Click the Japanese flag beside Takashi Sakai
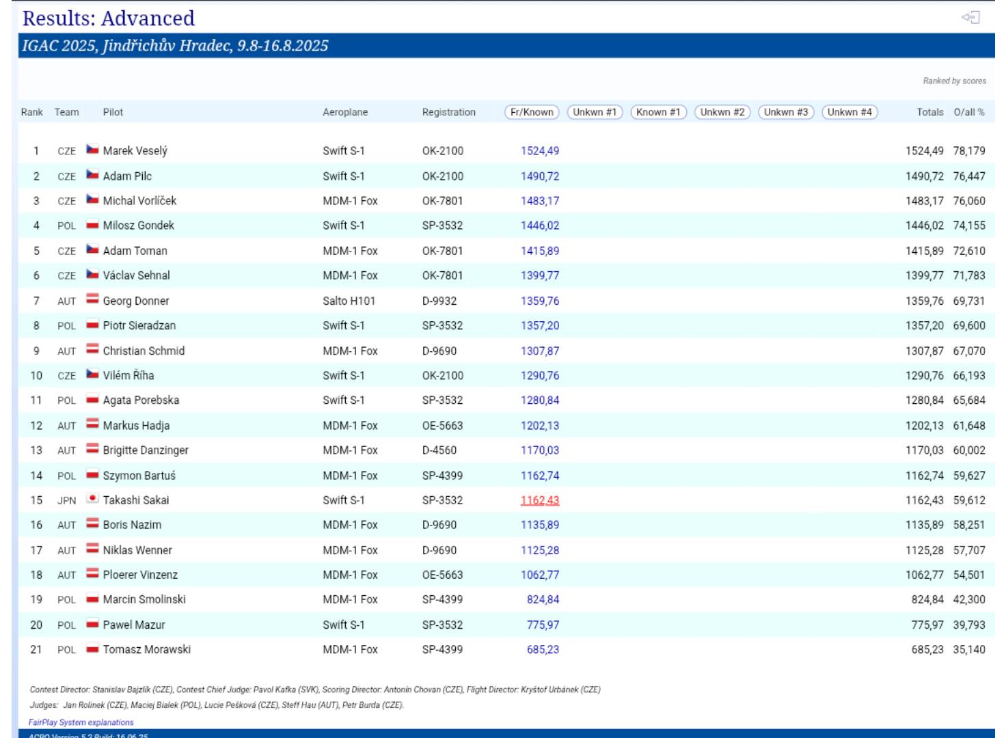This screenshot has height=738, width=1004. click(x=92, y=499)
